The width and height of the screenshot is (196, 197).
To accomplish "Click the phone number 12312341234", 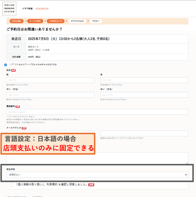I will click(42, 9).
